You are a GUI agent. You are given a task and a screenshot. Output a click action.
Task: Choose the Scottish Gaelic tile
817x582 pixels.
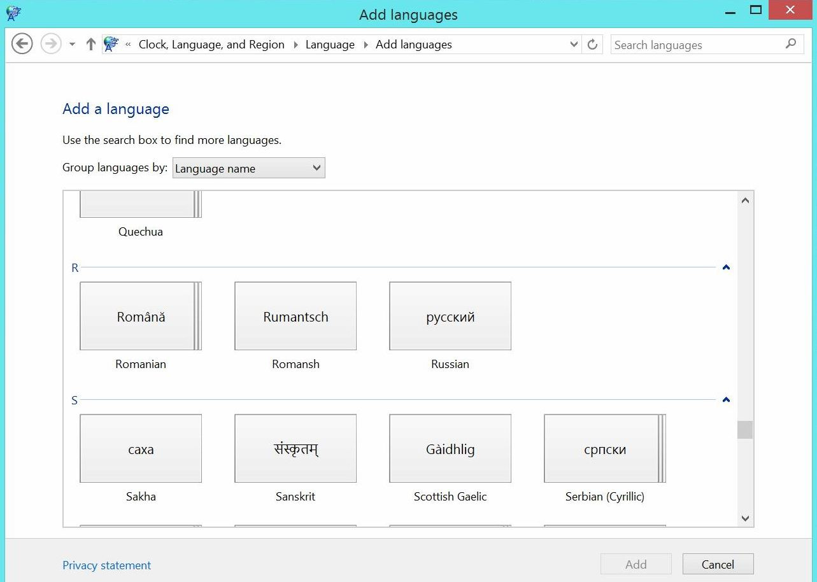tap(450, 449)
